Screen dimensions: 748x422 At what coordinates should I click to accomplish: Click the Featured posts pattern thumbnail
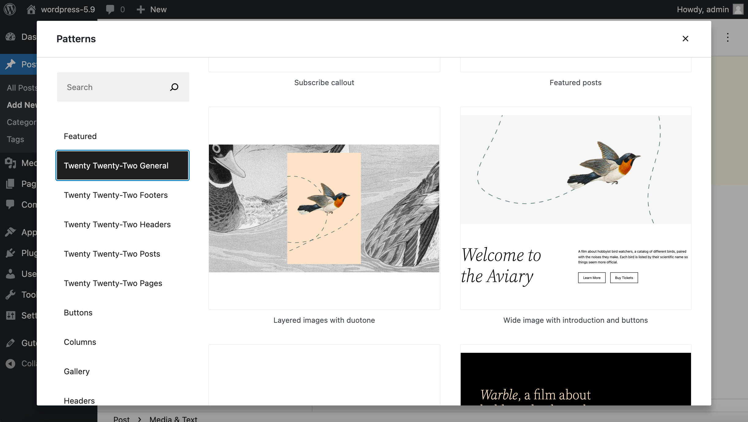point(575,64)
